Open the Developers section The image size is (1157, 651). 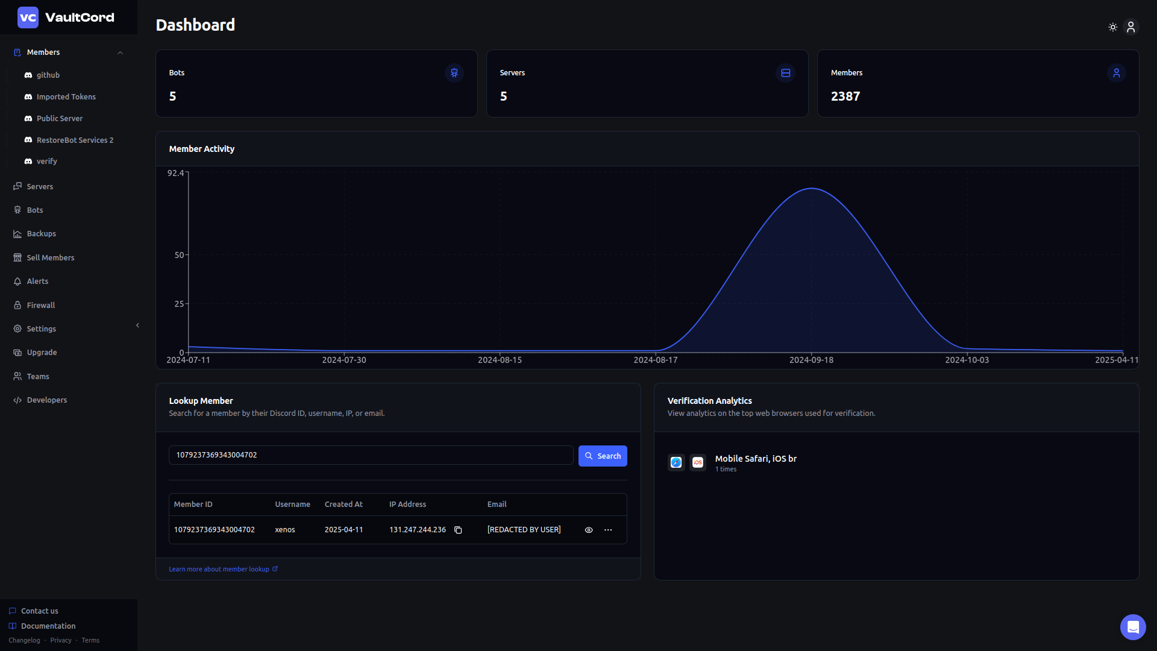(46, 400)
